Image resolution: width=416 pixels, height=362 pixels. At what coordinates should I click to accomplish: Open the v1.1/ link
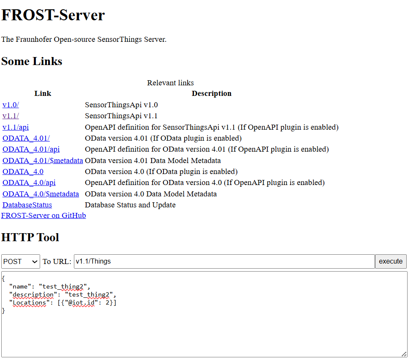pyautogui.click(x=11, y=116)
